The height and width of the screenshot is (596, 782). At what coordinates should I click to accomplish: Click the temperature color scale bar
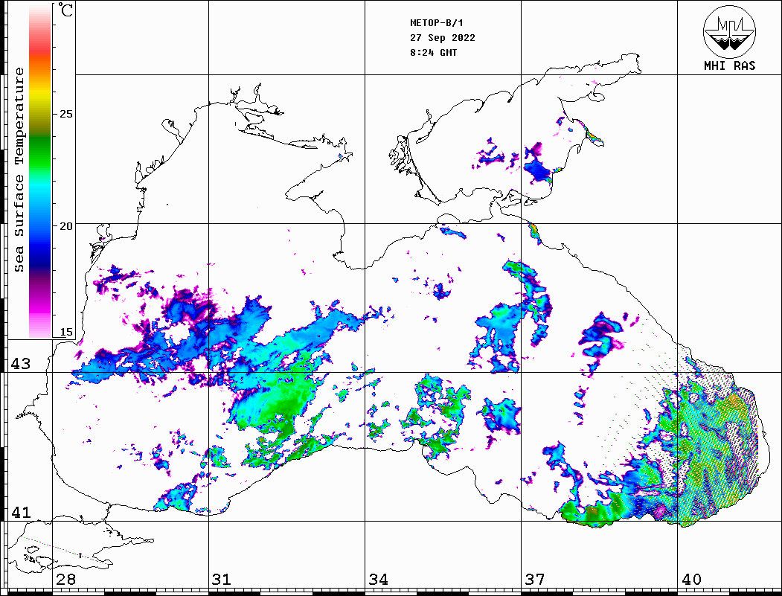[40, 171]
